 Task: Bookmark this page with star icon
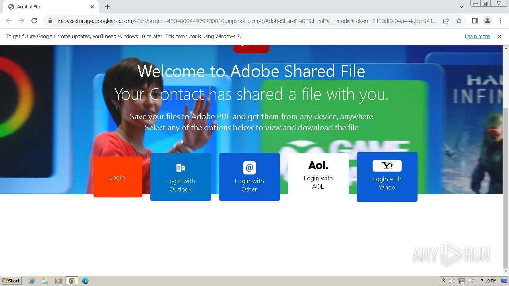[459, 21]
